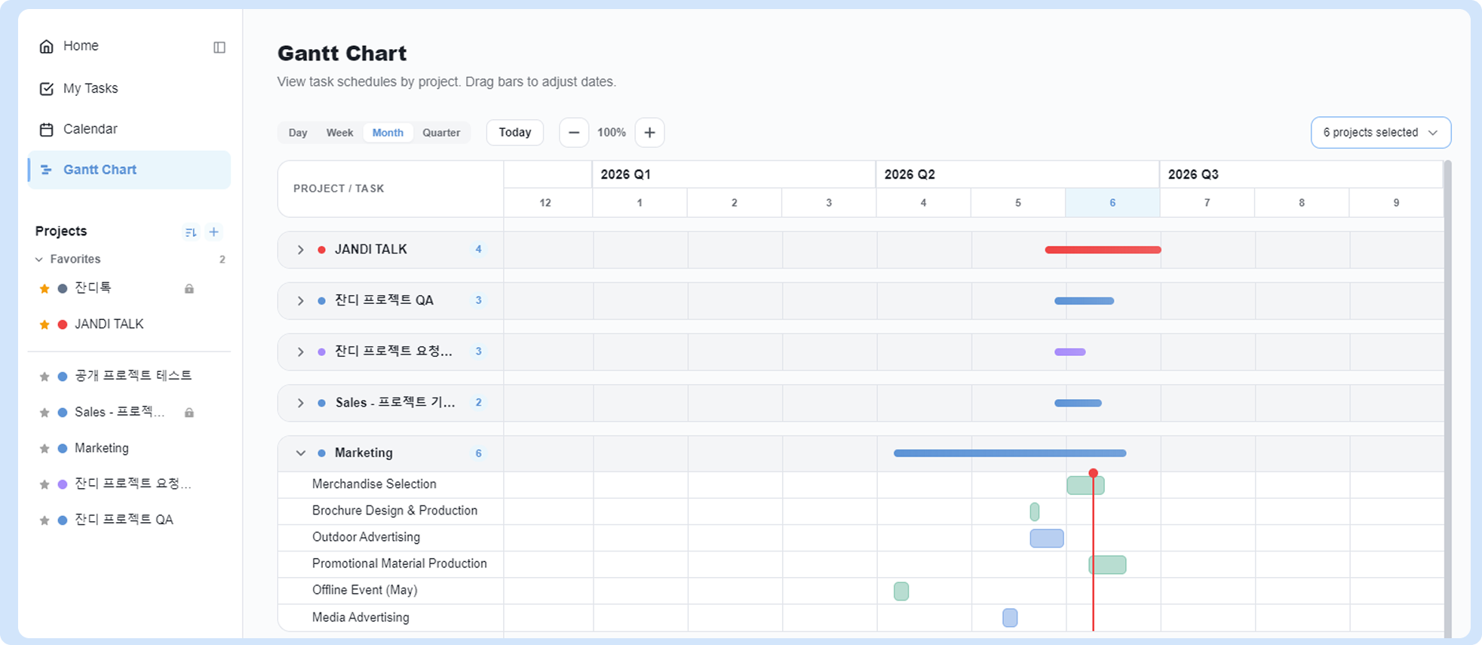
Task: Zoom out with the minus button
Action: [574, 133]
